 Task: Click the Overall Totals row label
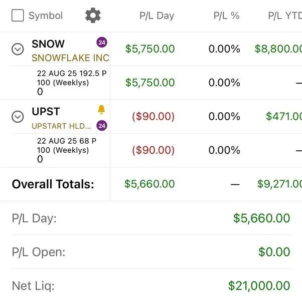click(53, 184)
